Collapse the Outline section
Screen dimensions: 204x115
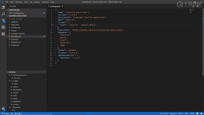pyautogui.click(x=12, y=72)
